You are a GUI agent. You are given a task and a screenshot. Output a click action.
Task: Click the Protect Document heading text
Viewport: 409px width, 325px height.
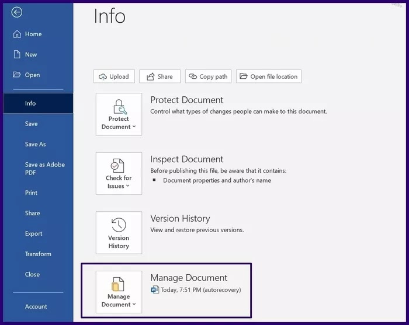187,100
